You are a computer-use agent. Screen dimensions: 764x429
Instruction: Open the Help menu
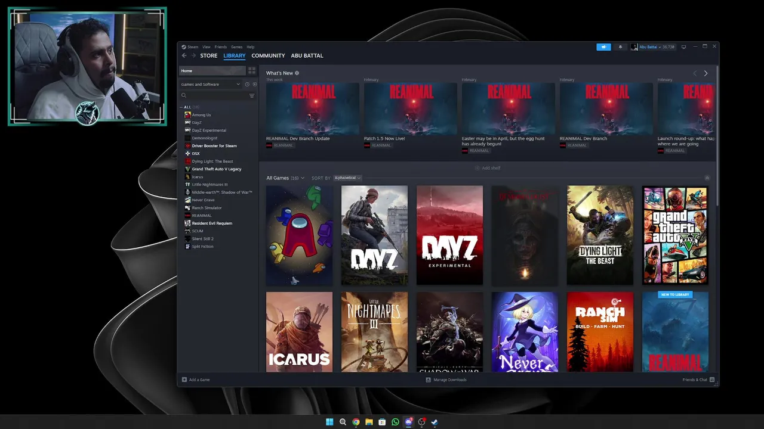(x=251, y=47)
